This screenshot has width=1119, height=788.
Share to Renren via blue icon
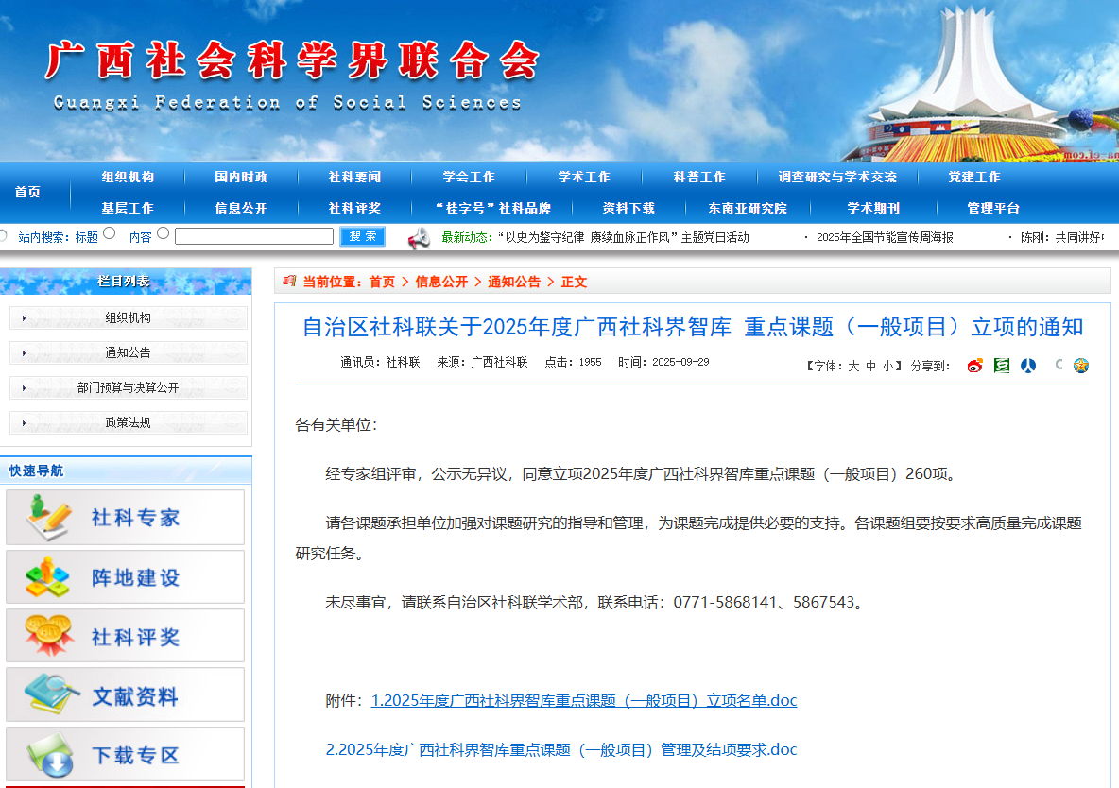pyautogui.click(x=1028, y=366)
